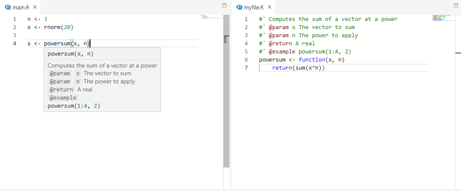The width and height of the screenshot is (461, 191).
Task: Click line number 3 in main.R
Action: point(15,35)
